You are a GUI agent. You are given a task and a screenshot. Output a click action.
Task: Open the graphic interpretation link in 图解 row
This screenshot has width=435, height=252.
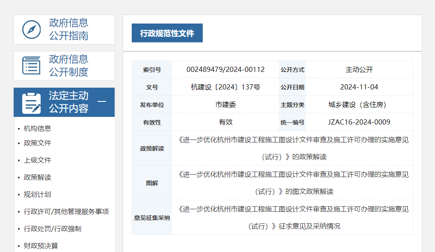[292, 183]
